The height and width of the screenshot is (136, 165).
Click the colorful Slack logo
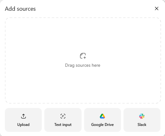tap(142, 116)
